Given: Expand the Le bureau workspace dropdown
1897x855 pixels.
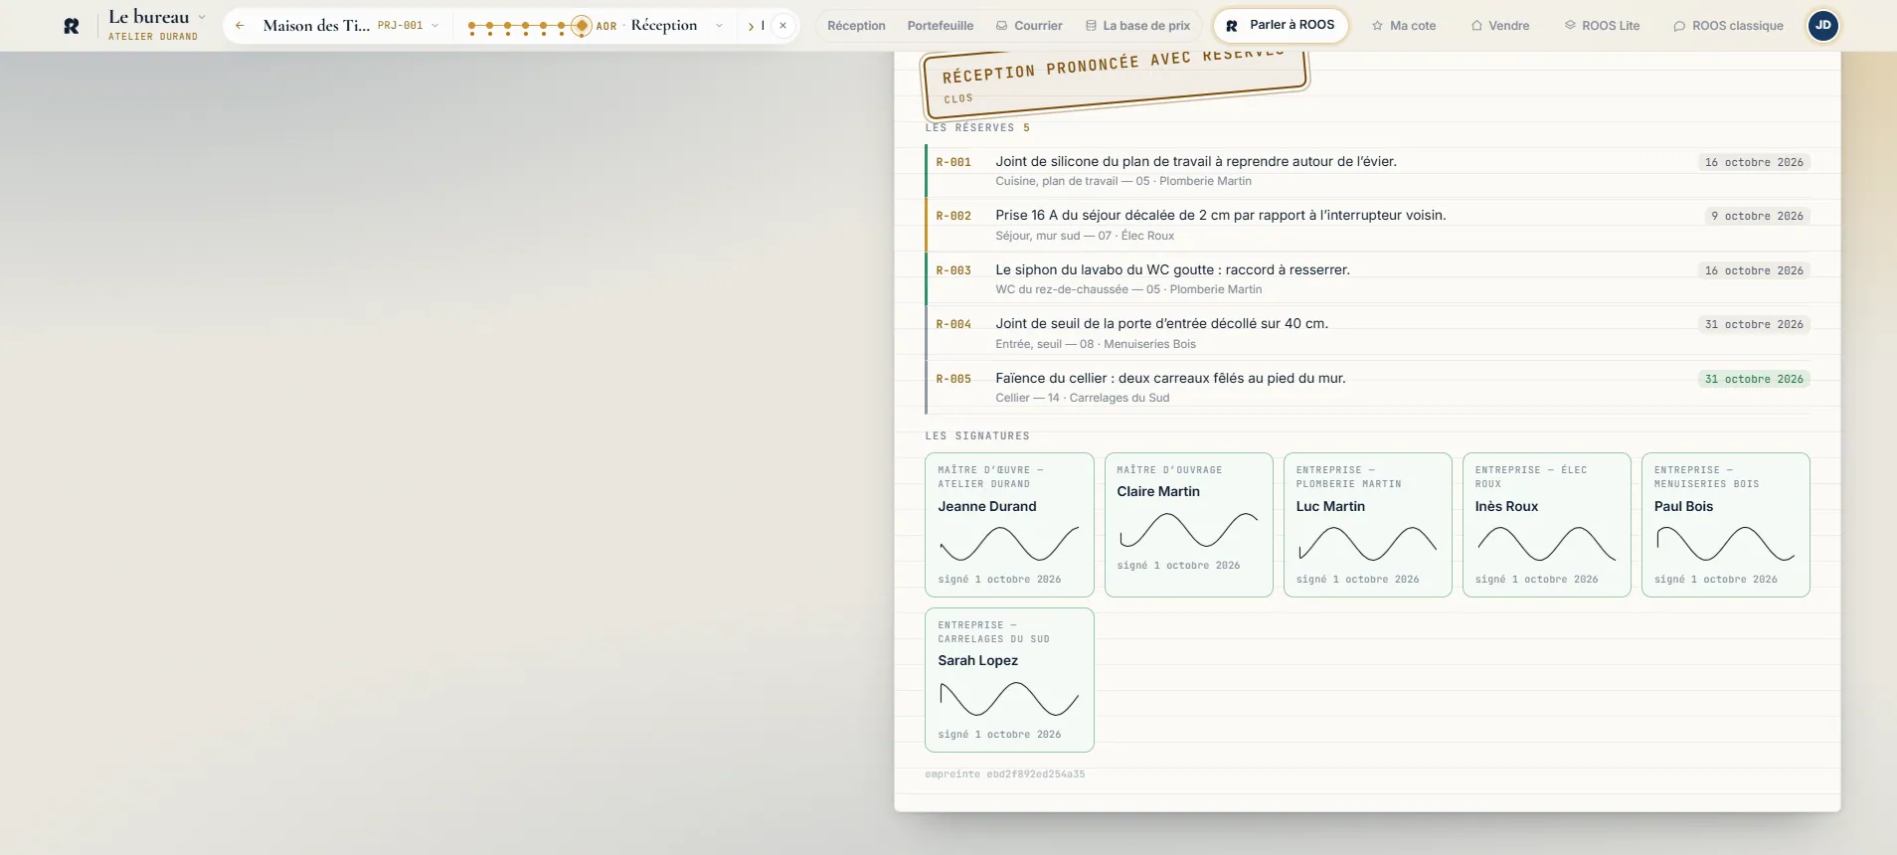Looking at the screenshot, I should coord(202,17).
